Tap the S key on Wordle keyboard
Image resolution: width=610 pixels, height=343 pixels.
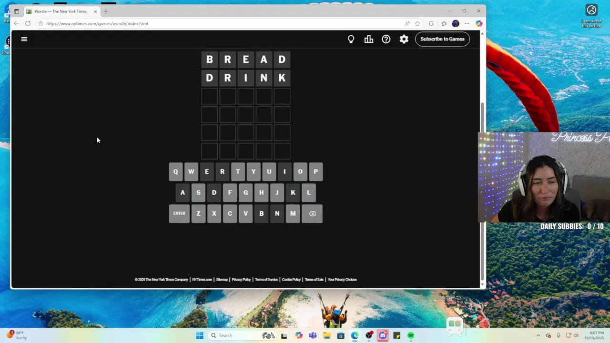click(x=198, y=192)
